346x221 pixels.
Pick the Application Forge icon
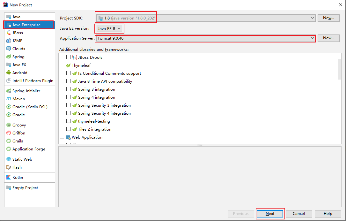tap(9, 149)
